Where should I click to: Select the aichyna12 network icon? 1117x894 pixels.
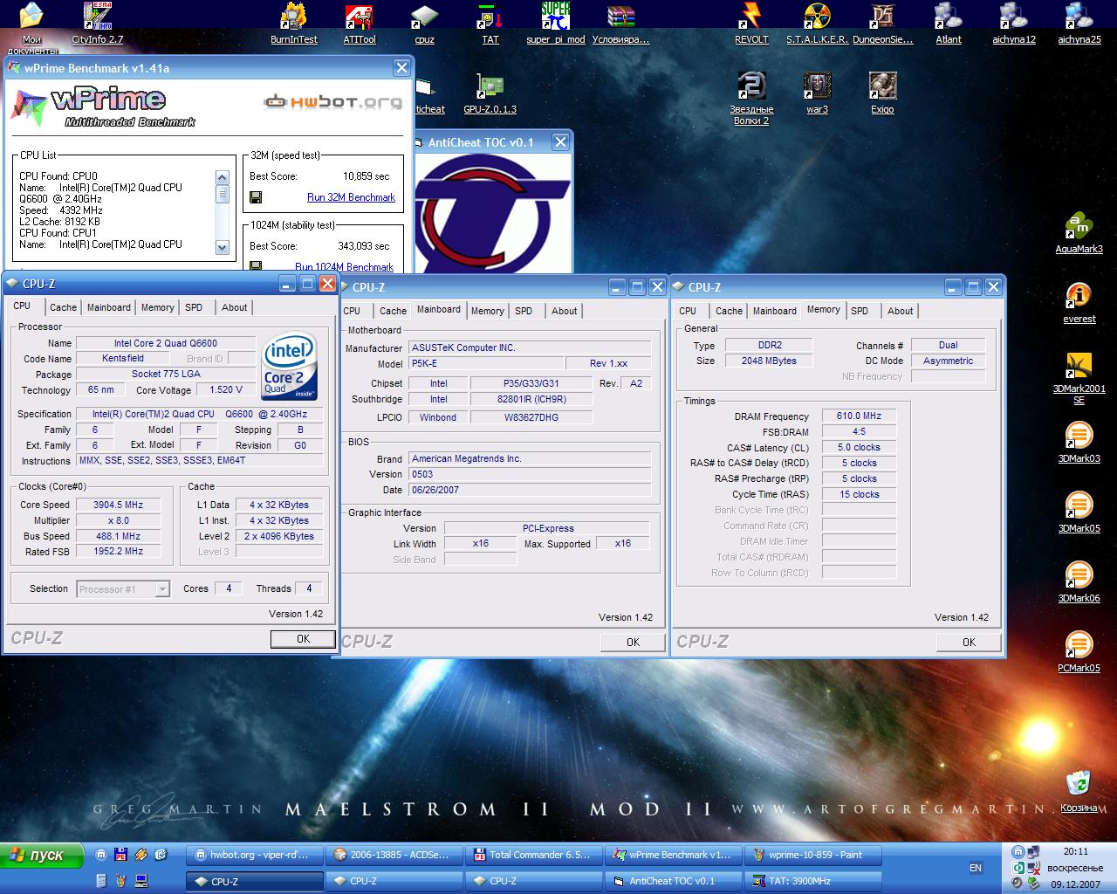[x=1014, y=23]
